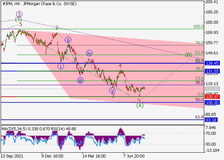Click the circled wave ii marker
Screen dimensions: 224x160
(x=68, y=40)
